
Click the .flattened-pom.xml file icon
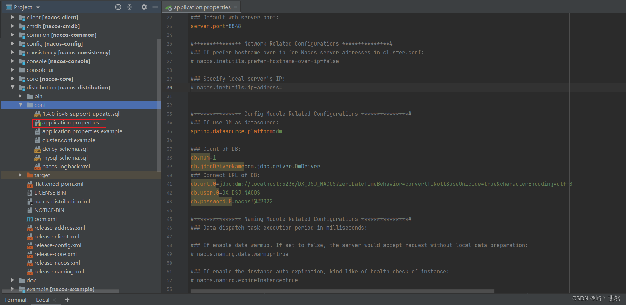click(x=30, y=184)
